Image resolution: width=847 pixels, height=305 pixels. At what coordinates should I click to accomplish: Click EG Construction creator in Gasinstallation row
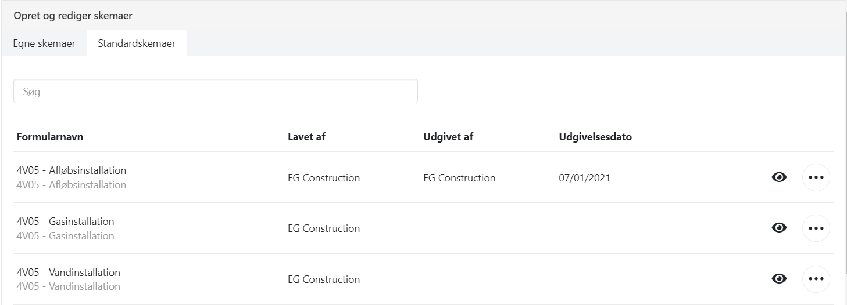pyautogui.click(x=324, y=228)
